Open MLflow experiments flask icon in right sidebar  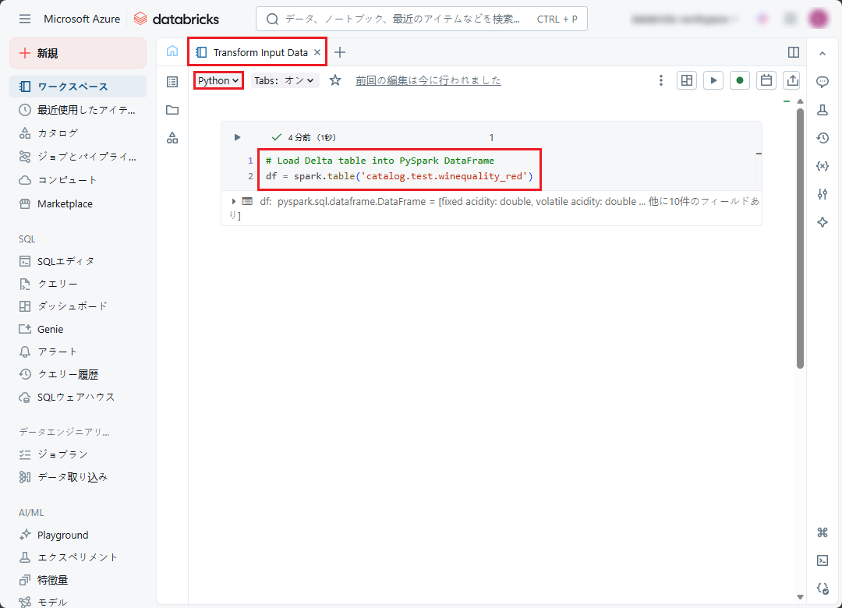pos(822,110)
